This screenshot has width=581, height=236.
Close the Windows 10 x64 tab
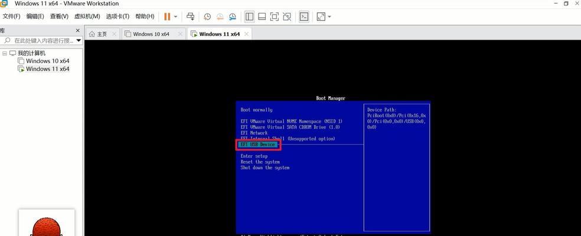[x=180, y=34]
